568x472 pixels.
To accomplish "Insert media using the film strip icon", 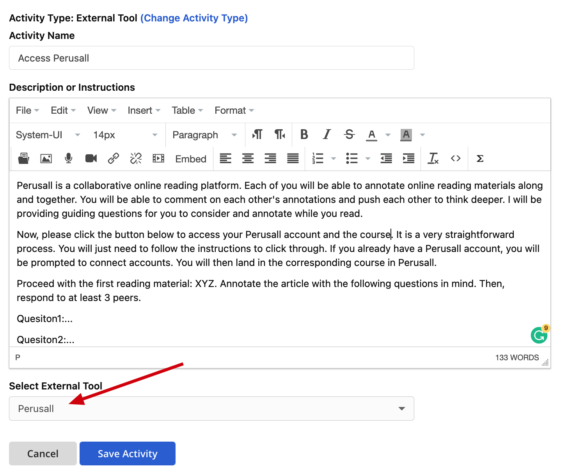I will [x=158, y=159].
